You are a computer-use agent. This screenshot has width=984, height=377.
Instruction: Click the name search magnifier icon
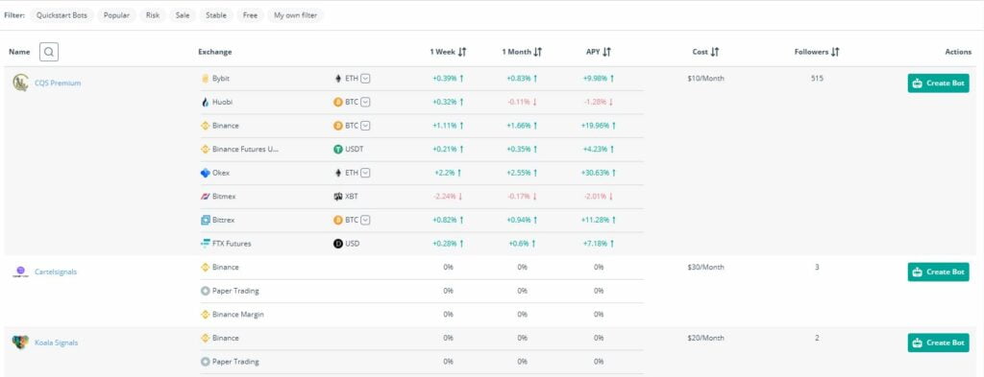[49, 52]
